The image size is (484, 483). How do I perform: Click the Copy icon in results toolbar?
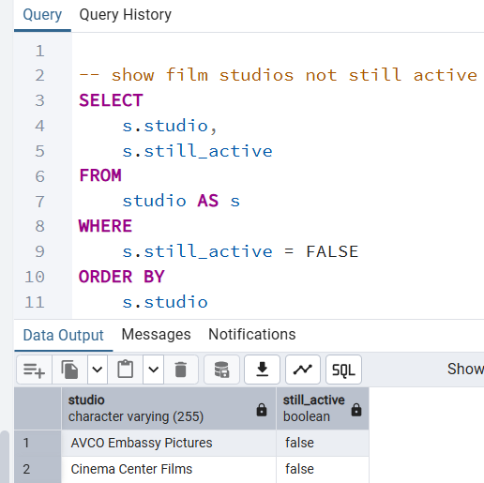(x=69, y=370)
